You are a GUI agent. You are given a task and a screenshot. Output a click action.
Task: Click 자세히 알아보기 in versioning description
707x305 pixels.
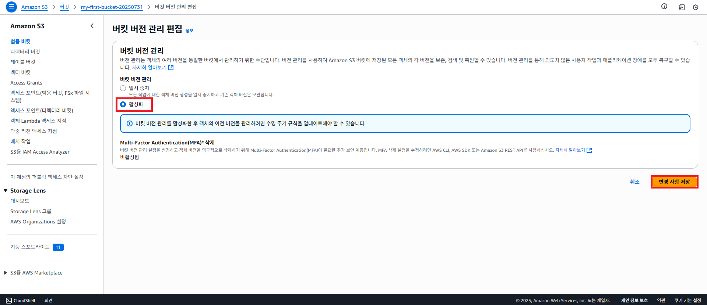tap(150, 68)
